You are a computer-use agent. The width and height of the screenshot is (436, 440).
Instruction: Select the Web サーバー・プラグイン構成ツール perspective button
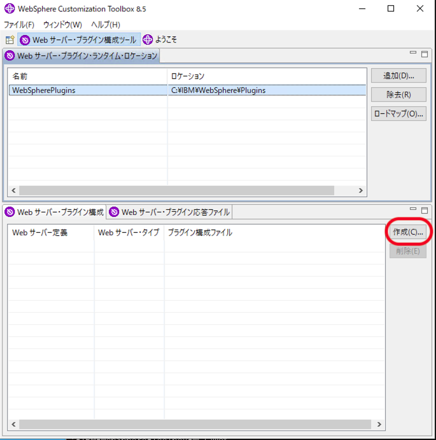coord(79,40)
